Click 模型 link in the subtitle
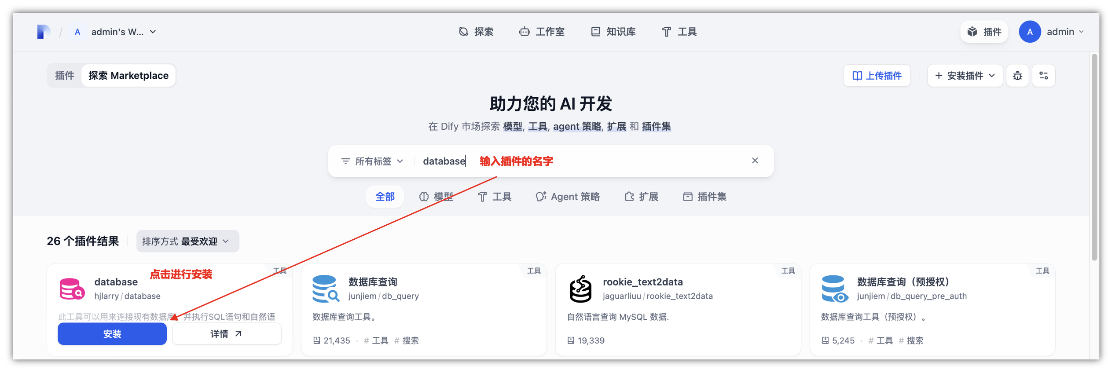Image resolution: width=1108 pixels, height=373 pixels. [513, 127]
